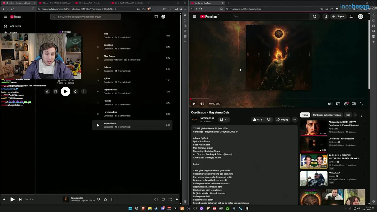The image size is (377, 212).
Task: Enter fullscreen on the video player
Action: click(x=361, y=104)
